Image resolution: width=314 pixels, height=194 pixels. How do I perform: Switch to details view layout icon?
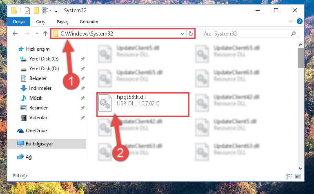pyautogui.click(x=289, y=176)
